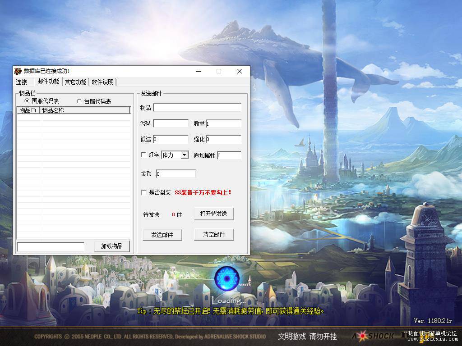Click the red warning text SS装备千万不要勾上

(203, 192)
